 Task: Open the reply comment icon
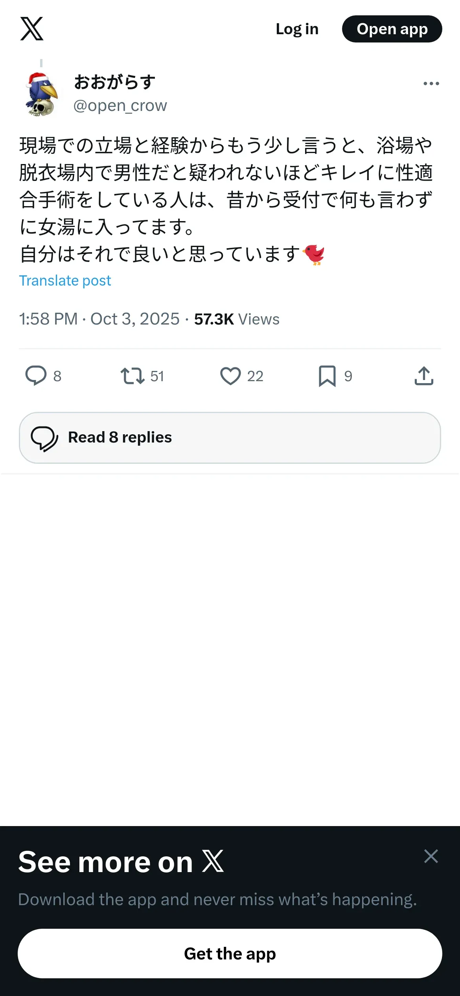[36, 376]
